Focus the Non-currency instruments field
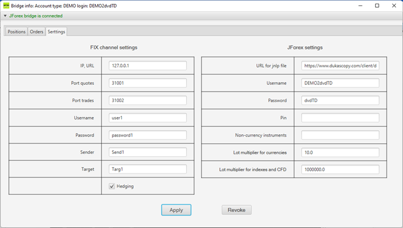 [340, 135]
